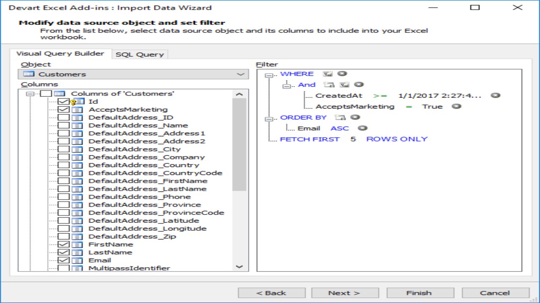Select the DefaultAddress_Longitude column name
The image size is (540, 303).
(147, 229)
